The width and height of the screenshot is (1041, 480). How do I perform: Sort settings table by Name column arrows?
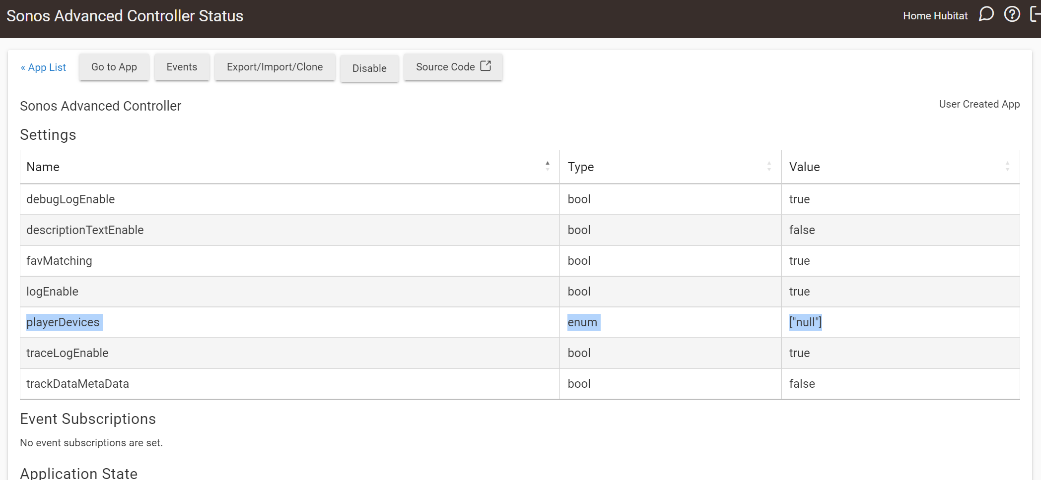(x=547, y=167)
